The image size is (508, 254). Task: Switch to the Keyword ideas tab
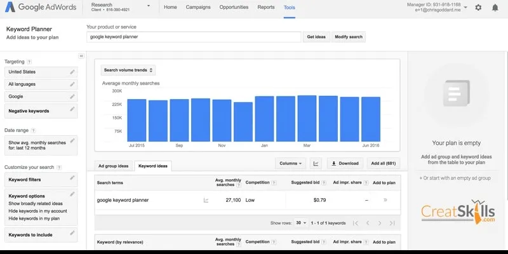pyautogui.click(x=153, y=166)
